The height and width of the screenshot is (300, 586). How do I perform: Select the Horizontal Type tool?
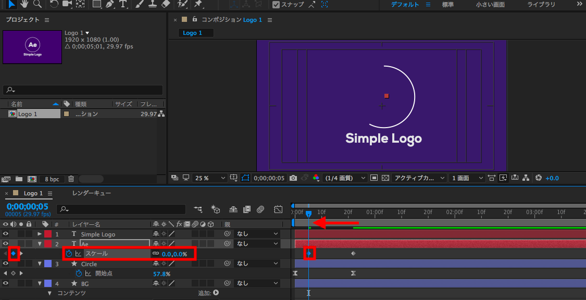pyautogui.click(x=123, y=4)
